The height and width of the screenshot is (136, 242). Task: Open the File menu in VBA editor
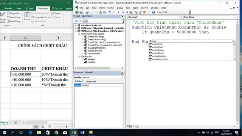click(x=81, y=8)
